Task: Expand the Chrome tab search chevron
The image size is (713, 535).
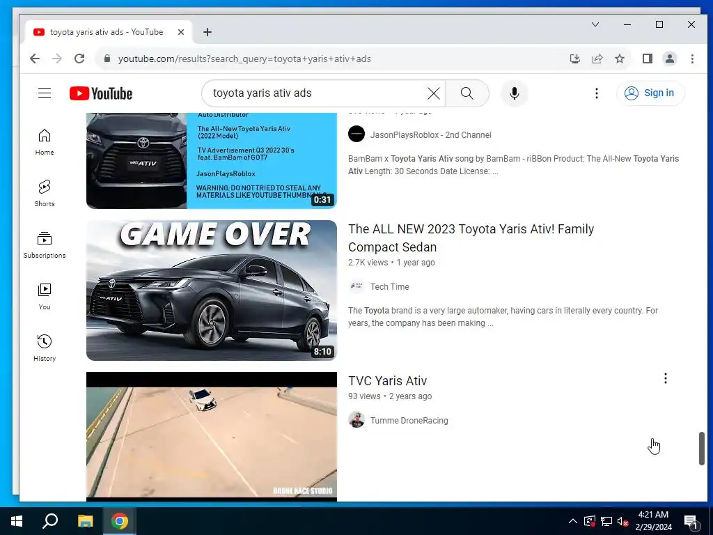Action: tap(595, 24)
